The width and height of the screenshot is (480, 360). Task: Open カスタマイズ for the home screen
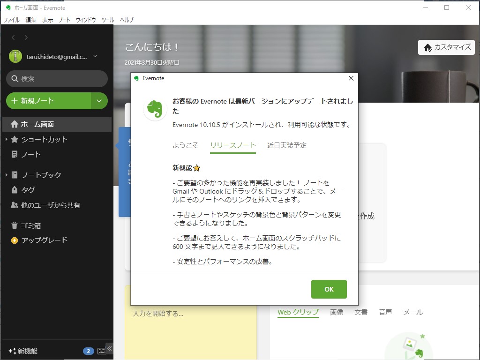446,47
